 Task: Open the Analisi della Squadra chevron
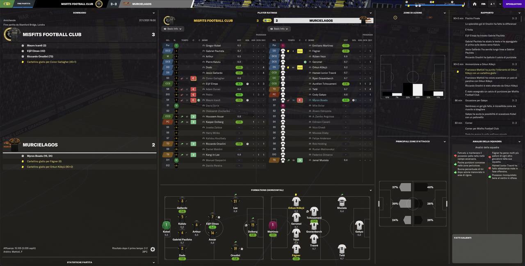click(x=520, y=142)
